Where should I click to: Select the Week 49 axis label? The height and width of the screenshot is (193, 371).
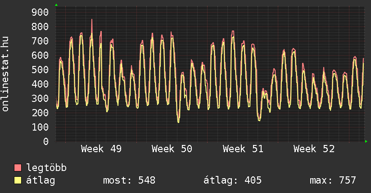click(101, 149)
